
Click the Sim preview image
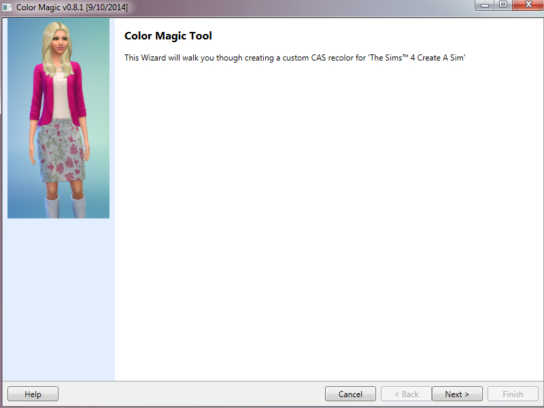point(58,118)
